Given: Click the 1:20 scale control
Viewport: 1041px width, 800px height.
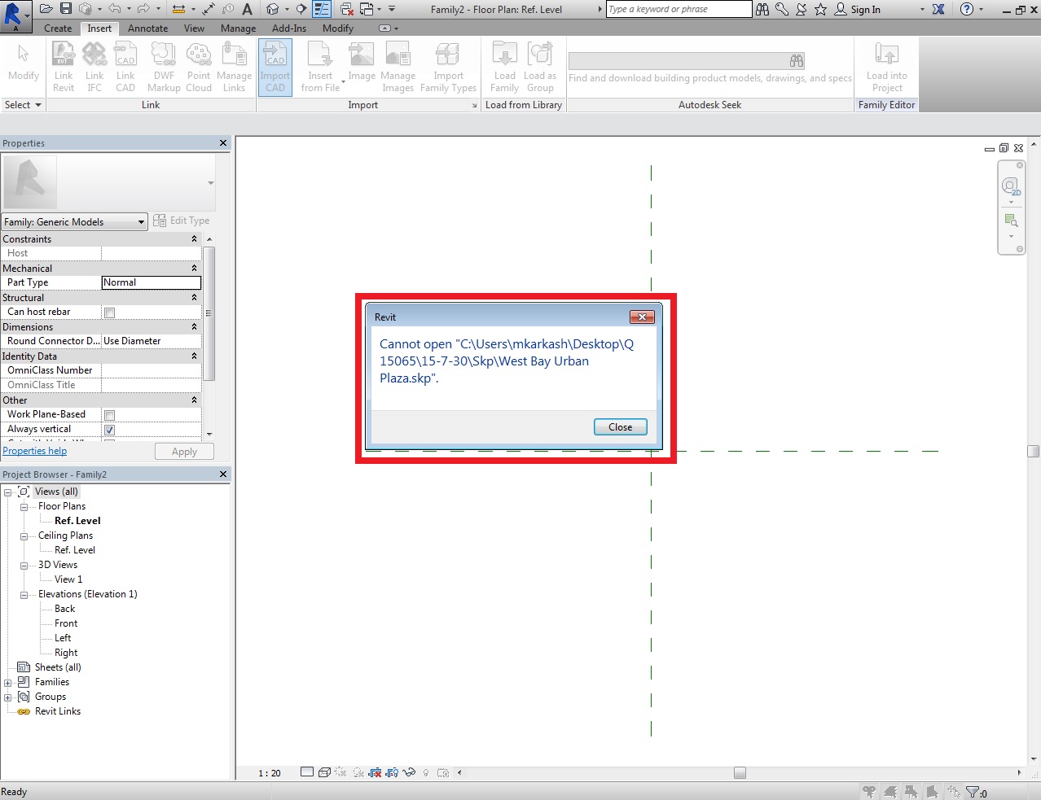Looking at the screenshot, I should tap(269, 772).
